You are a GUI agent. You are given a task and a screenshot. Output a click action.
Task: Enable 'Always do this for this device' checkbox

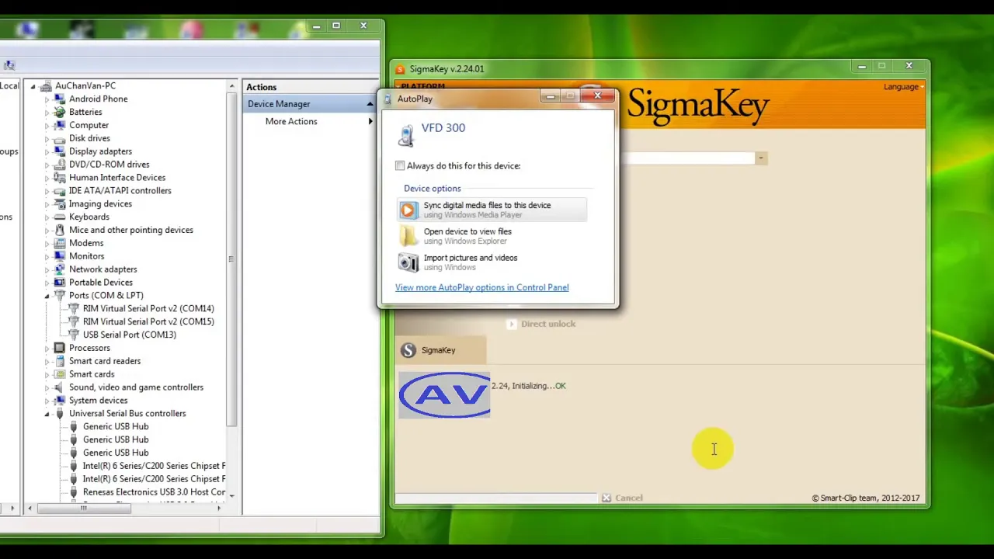400,165
